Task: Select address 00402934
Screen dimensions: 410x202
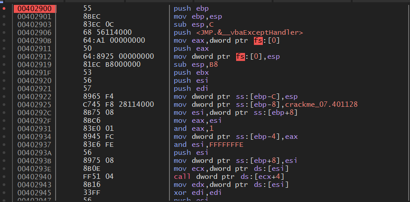Action: coord(35,137)
